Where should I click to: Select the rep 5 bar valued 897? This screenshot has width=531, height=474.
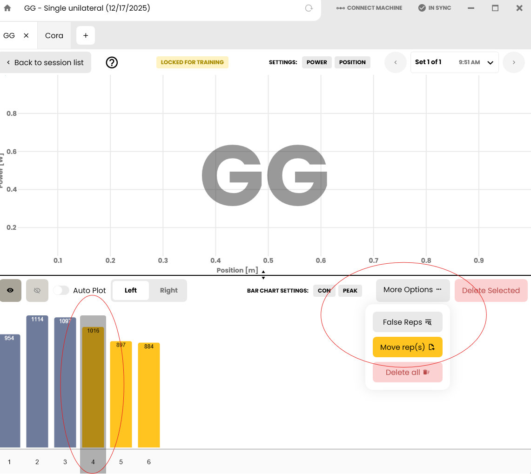(121, 394)
